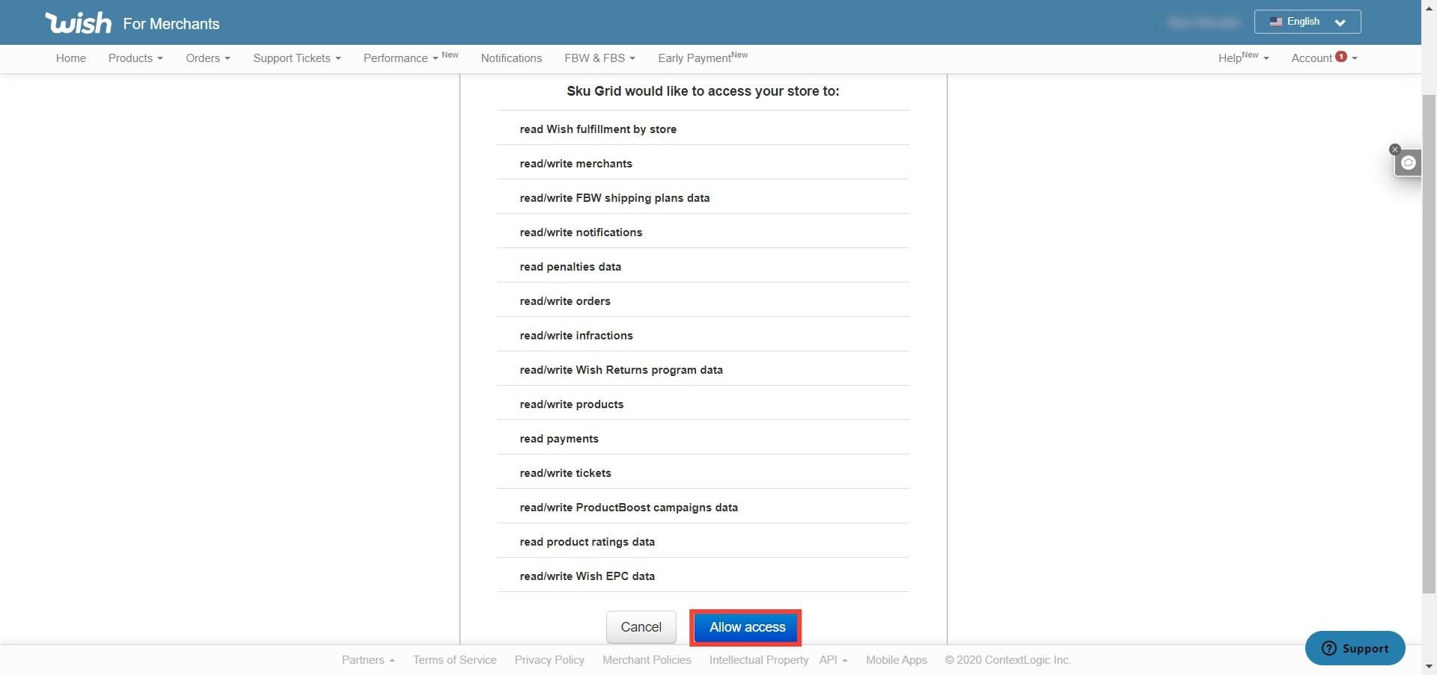
Task: Open the Account dropdown
Action: (x=1324, y=58)
